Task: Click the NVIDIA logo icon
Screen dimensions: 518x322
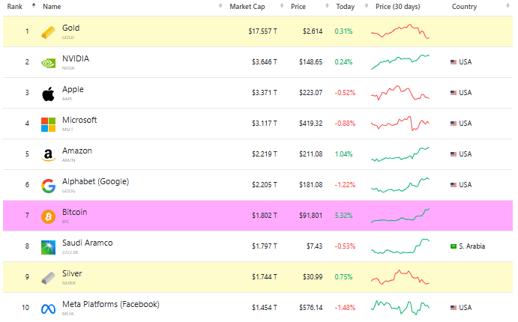Action: click(48, 63)
